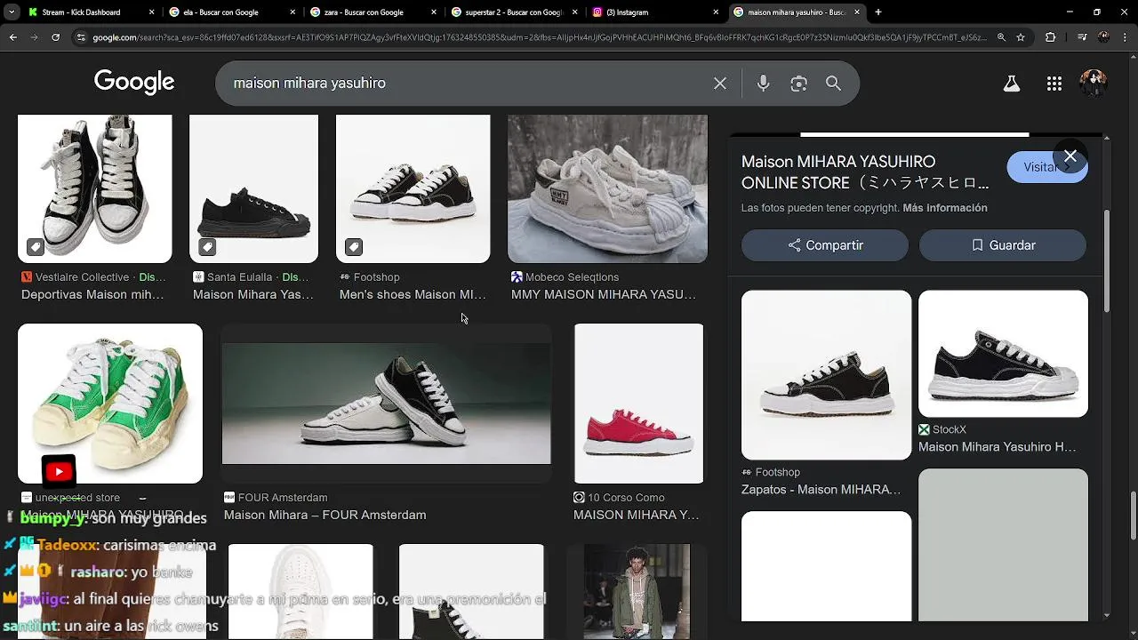Click YouTube badge on green sneakers
The height and width of the screenshot is (640, 1138).
point(59,472)
